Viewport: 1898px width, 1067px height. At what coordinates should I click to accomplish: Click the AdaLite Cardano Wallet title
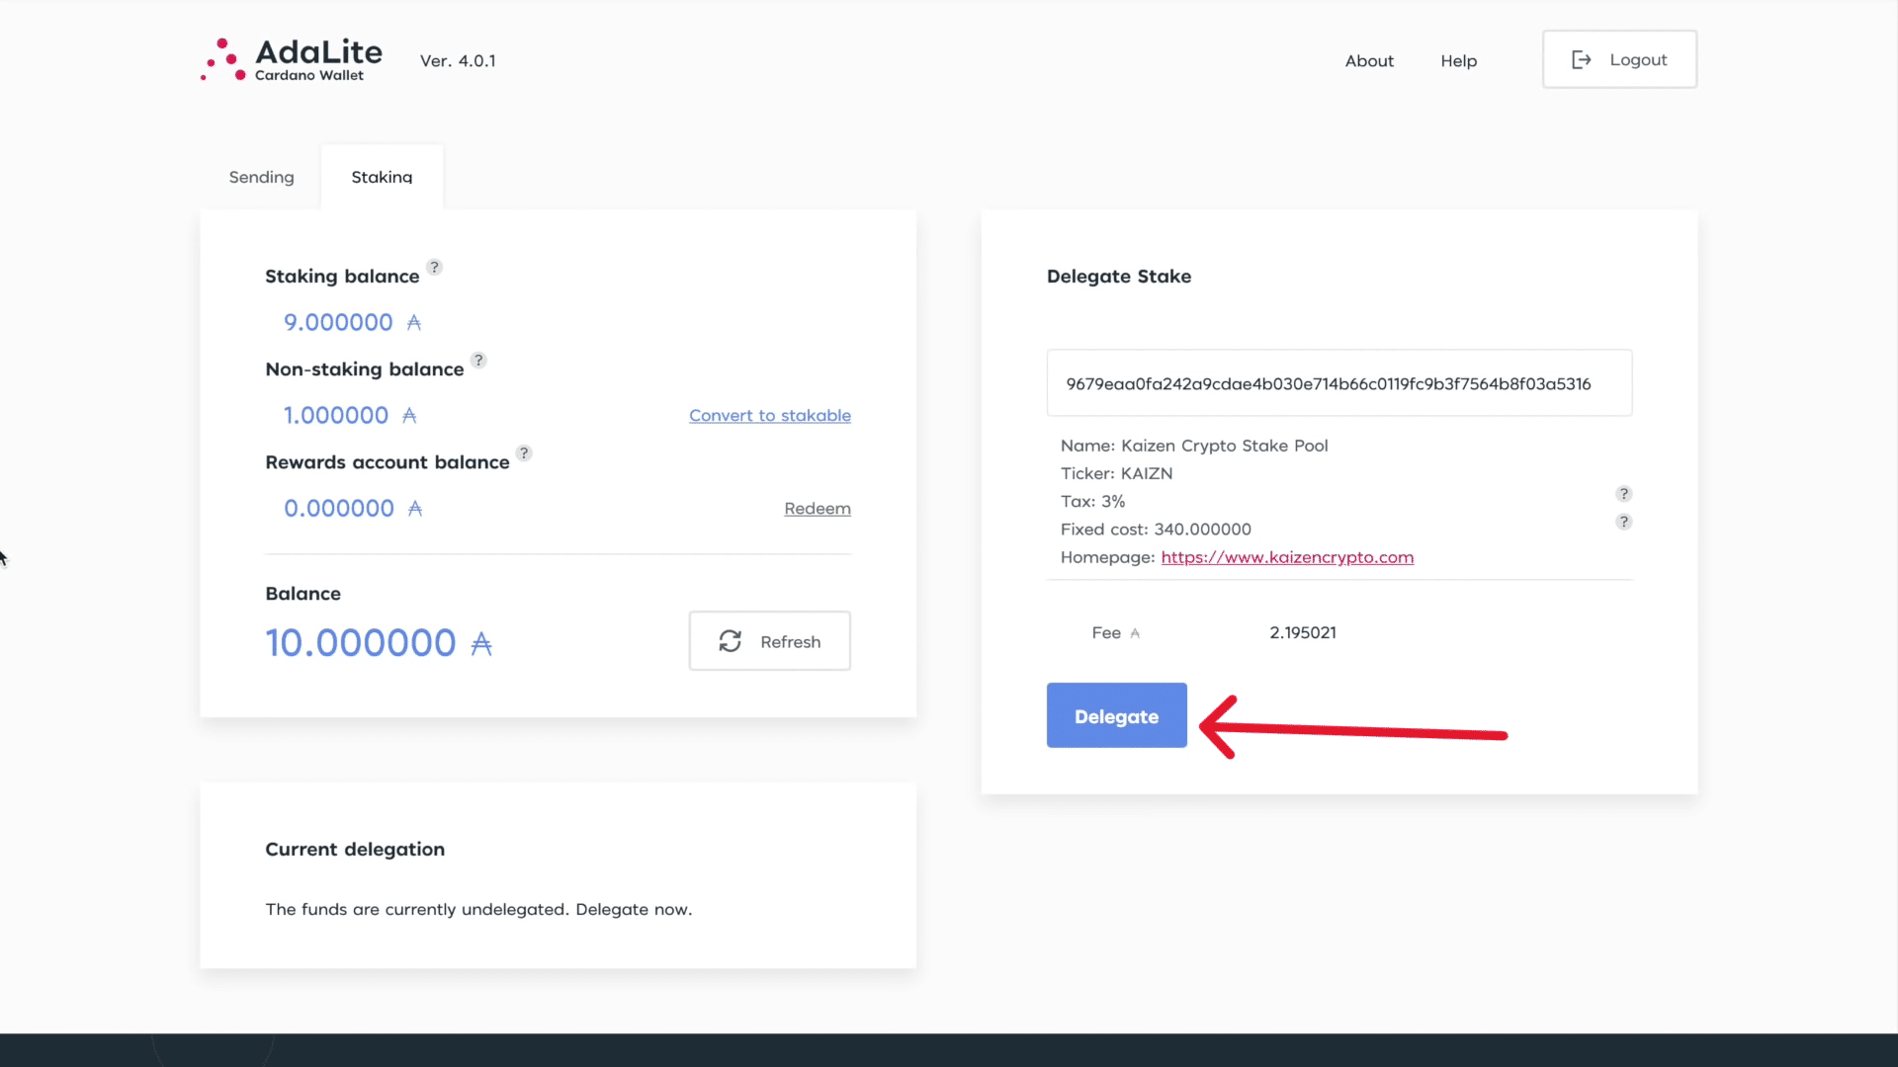318,58
